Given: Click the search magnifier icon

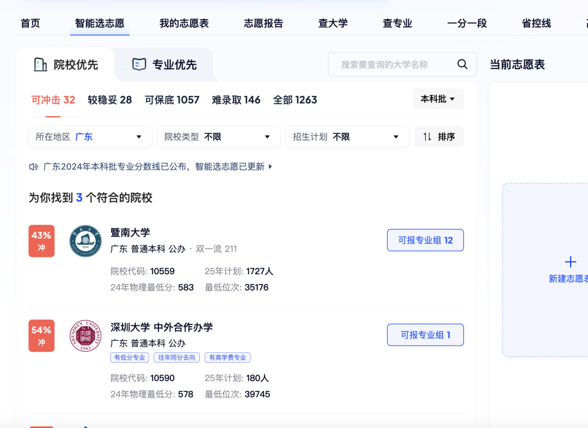Looking at the screenshot, I should point(462,64).
